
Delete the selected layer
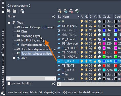[x=71, y=11]
